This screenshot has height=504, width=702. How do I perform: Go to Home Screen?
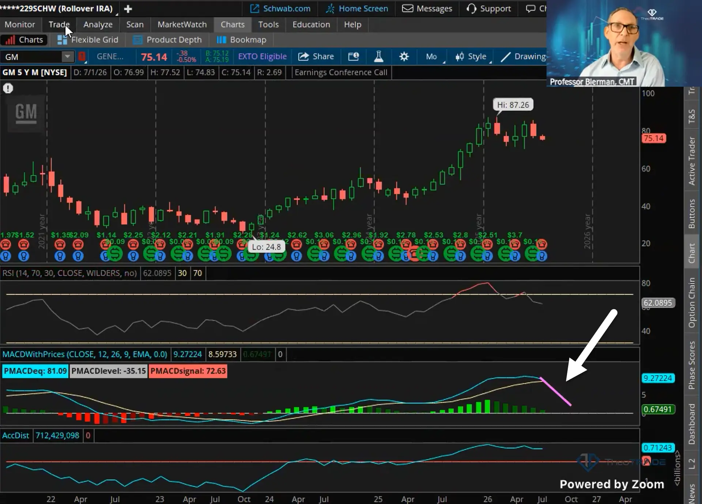(x=356, y=8)
